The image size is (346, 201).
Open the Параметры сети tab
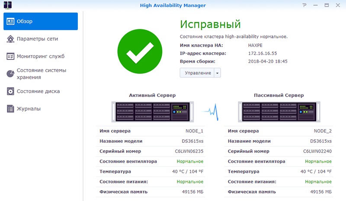click(41, 39)
